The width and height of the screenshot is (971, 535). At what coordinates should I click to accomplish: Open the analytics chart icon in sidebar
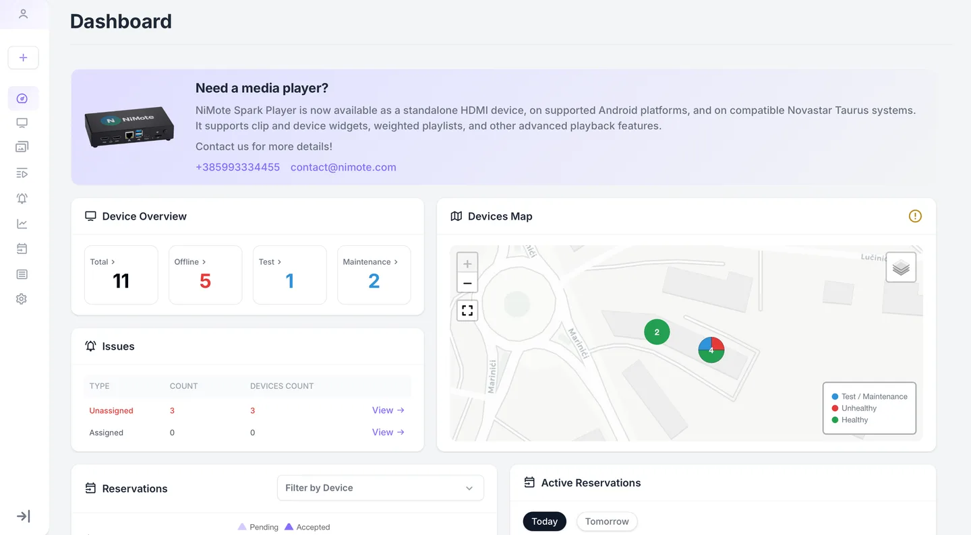pyautogui.click(x=22, y=224)
